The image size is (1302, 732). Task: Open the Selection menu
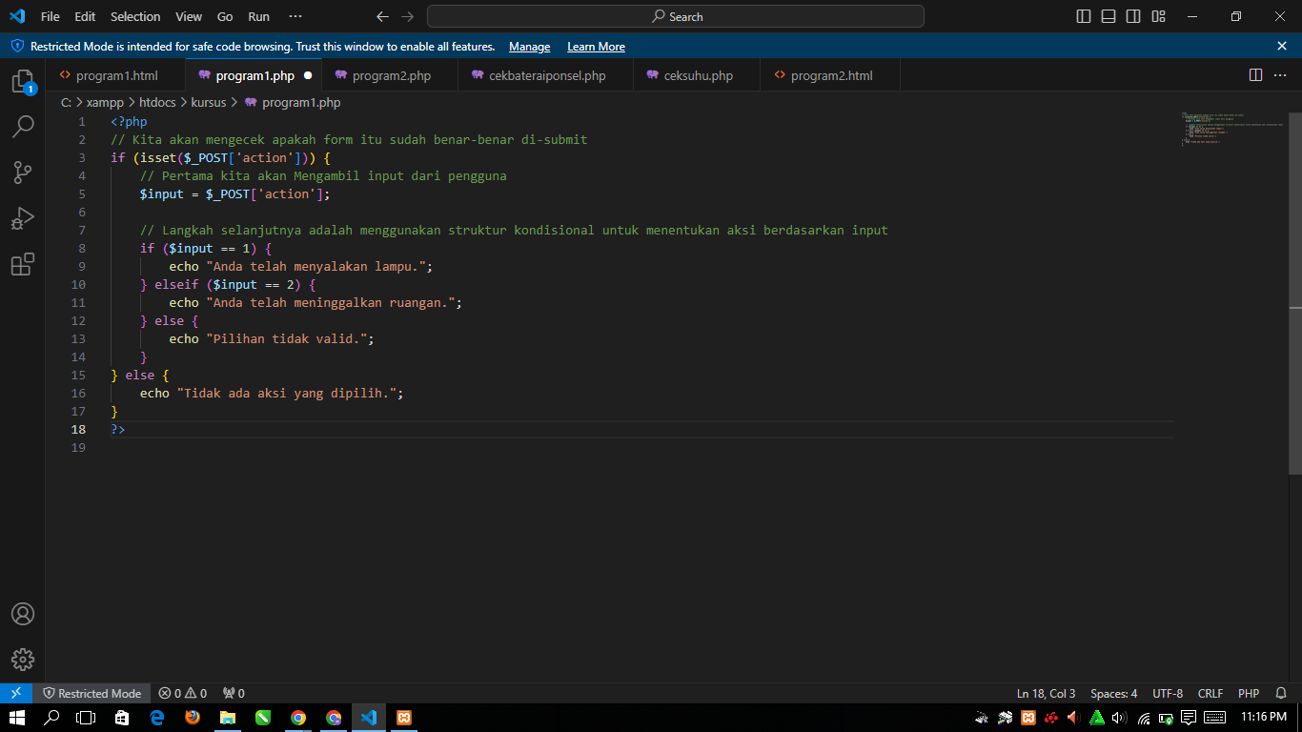(x=135, y=16)
